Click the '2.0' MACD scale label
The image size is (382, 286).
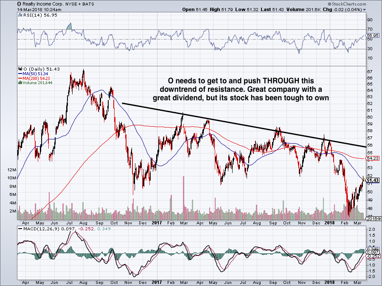coord(372,229)
